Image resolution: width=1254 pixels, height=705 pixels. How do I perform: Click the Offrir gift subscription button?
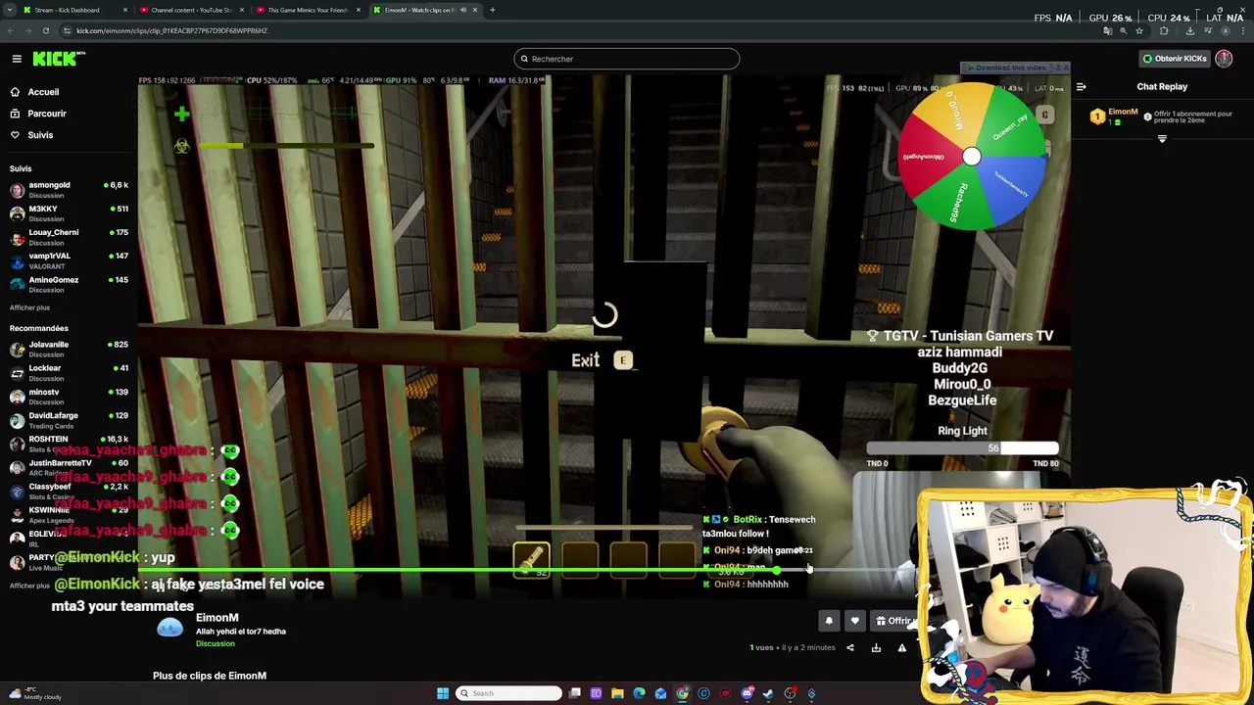895,621
